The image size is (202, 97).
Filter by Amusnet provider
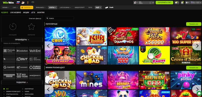22,67
